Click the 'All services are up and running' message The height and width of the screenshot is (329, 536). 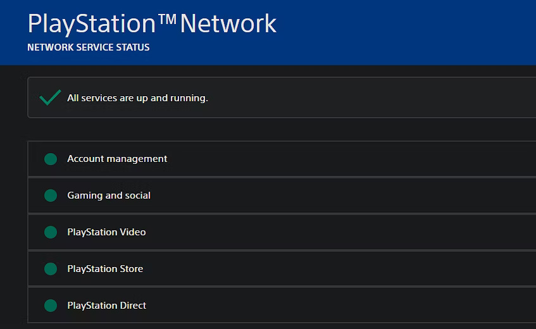click(x=137, y=98)
